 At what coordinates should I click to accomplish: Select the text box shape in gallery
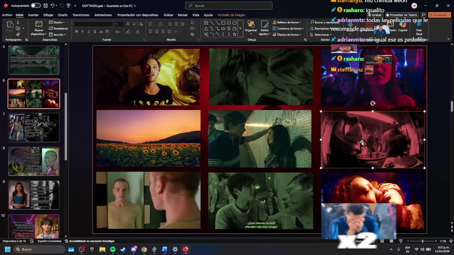pyautogui.click(x=206, y=23)
